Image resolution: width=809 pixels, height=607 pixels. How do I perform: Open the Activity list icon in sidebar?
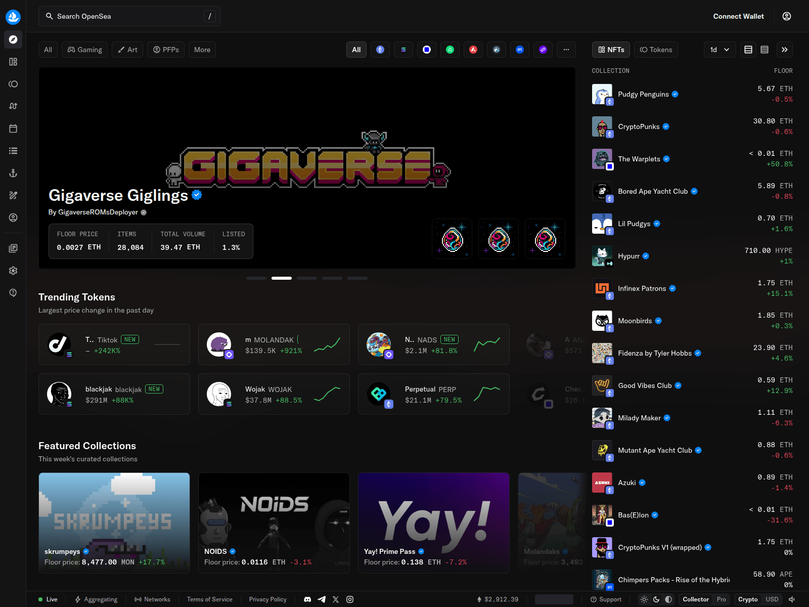click(x=13, y=151)
